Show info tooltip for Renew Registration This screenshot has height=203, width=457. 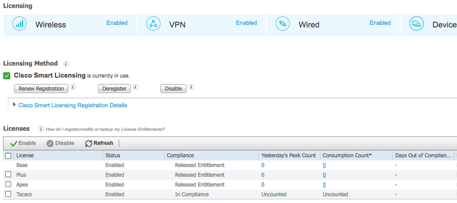click(73, 87)
